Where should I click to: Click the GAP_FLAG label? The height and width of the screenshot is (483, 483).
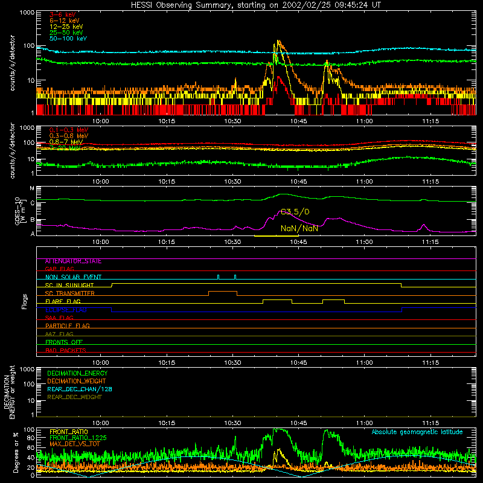[59, 269]
